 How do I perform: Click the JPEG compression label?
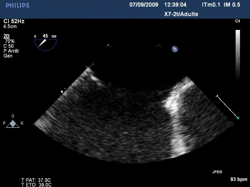click(x=217, y=172)
